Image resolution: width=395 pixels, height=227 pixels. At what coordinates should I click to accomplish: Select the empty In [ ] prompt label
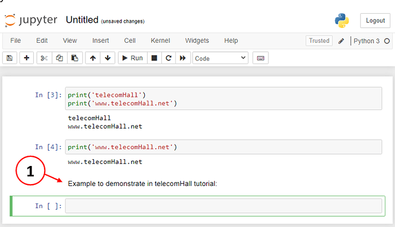pos(48,206)
